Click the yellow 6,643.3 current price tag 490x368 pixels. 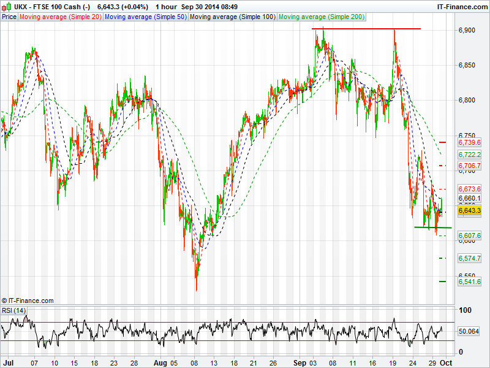(x=470, y=210)
